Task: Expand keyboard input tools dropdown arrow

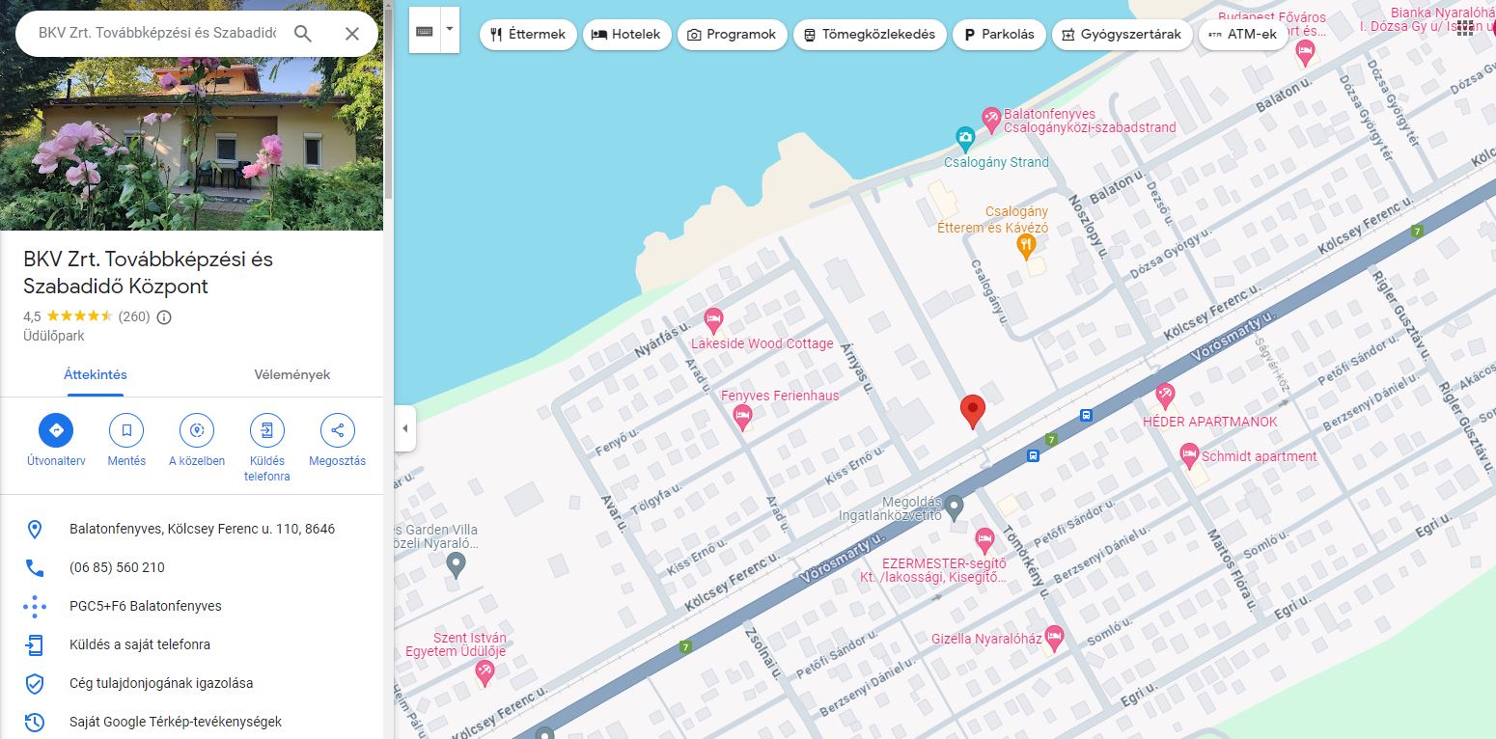Action: 449,30
